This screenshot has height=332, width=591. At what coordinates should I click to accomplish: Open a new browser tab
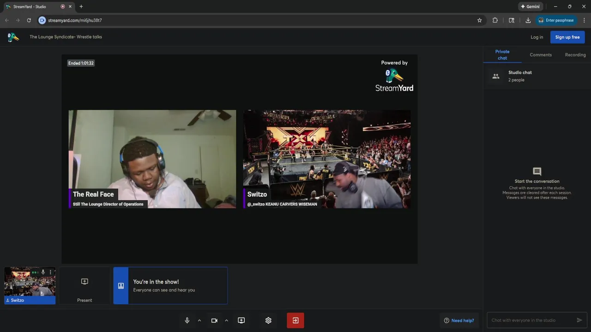81,6
